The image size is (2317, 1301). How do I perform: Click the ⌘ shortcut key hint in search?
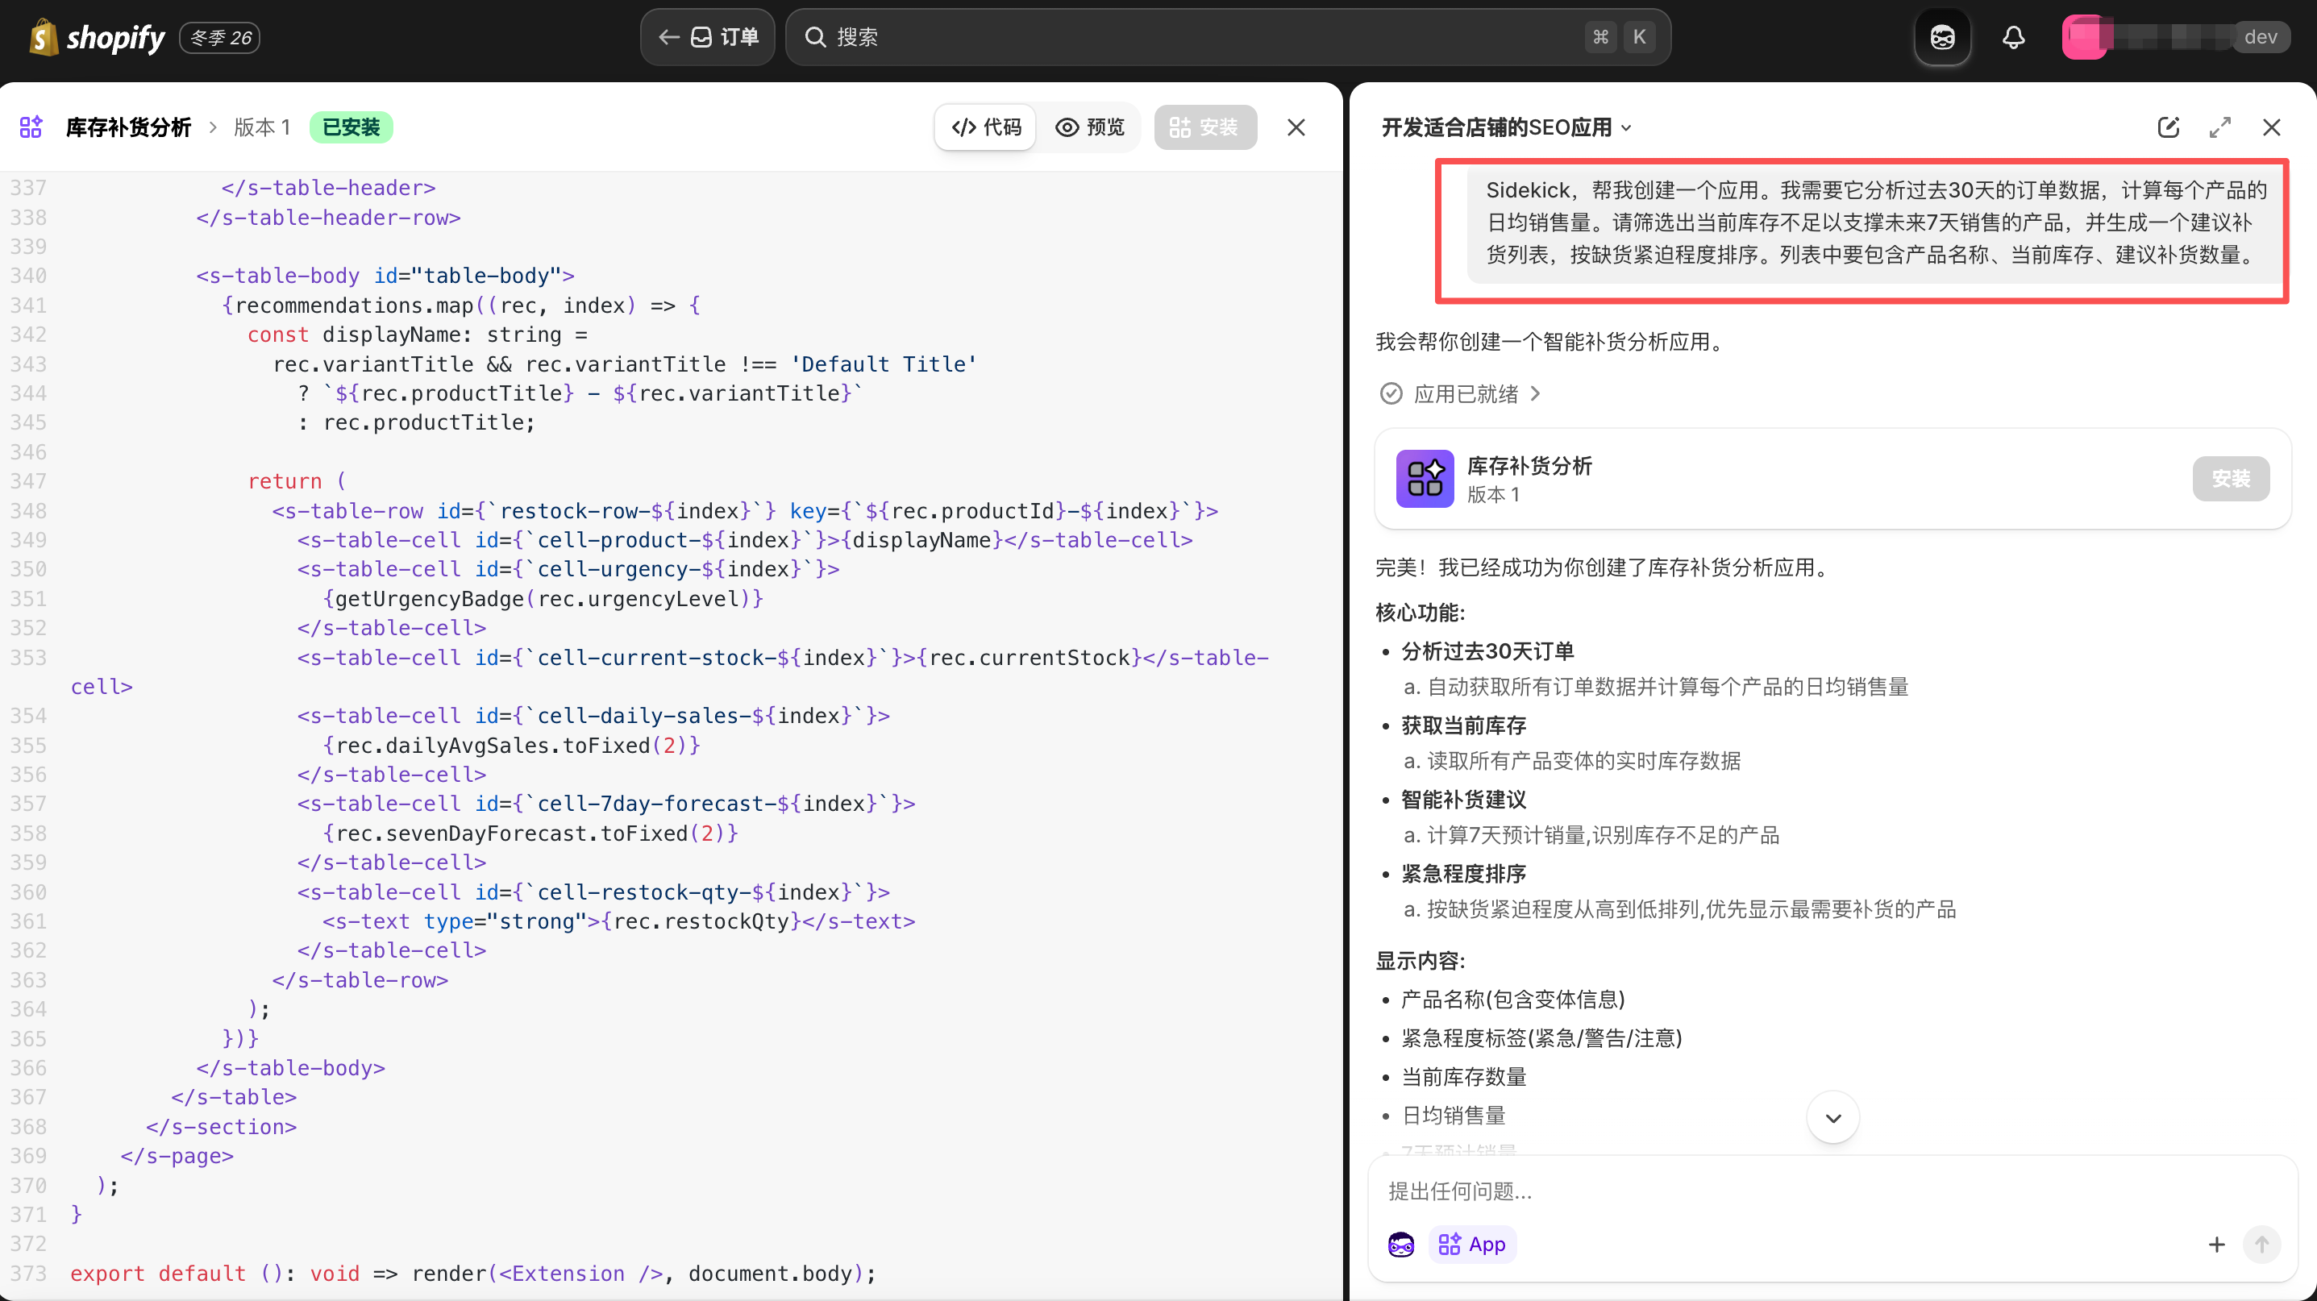click(x=1600, y=37)
